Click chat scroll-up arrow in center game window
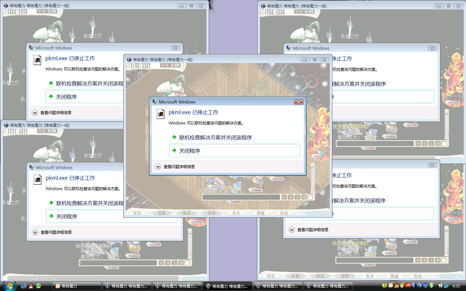This screenshot has height=291, width=466. (313, 165)
